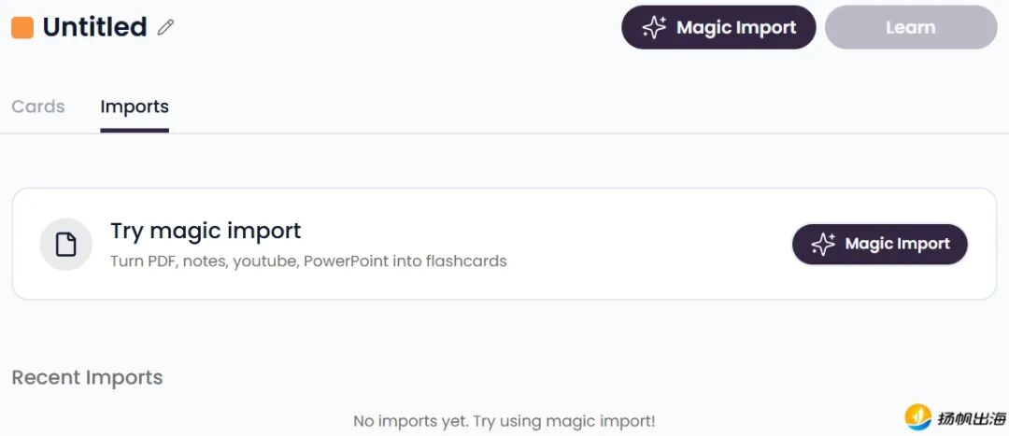Click the word "flashcards" in the description
Viewport: 1009px width, 436px height.
click(466, 261)
